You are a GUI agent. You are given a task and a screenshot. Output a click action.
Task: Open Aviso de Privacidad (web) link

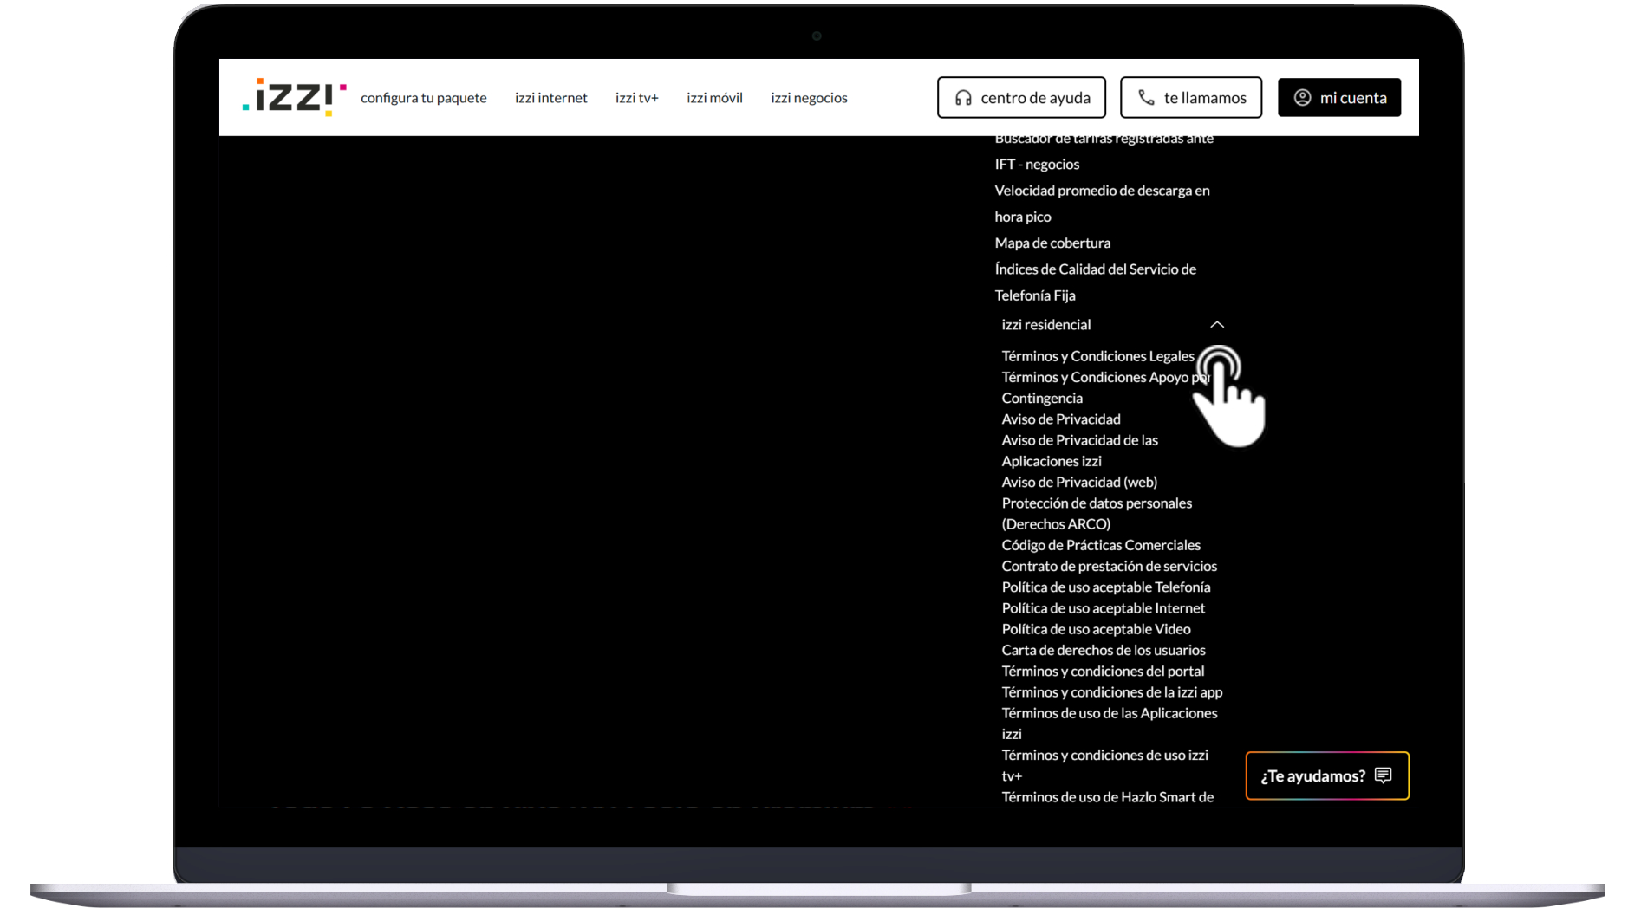pos(1079,482)
